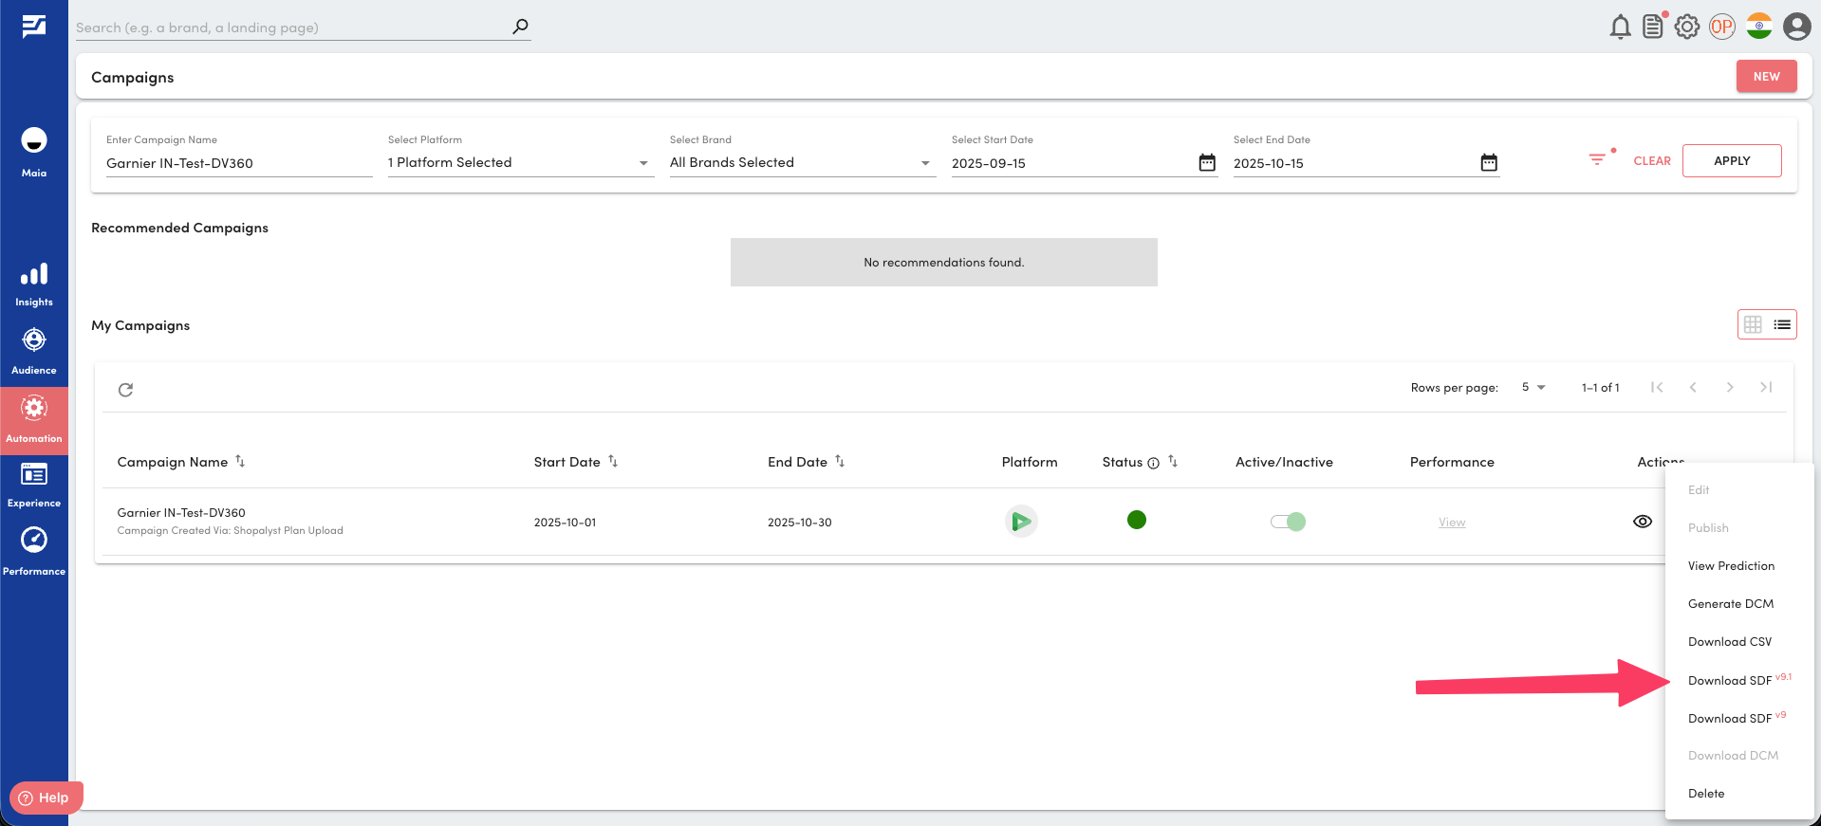Click the end date 2025-10-30 cell
This screenshot has height=826, width=1821.
(799, 523)
